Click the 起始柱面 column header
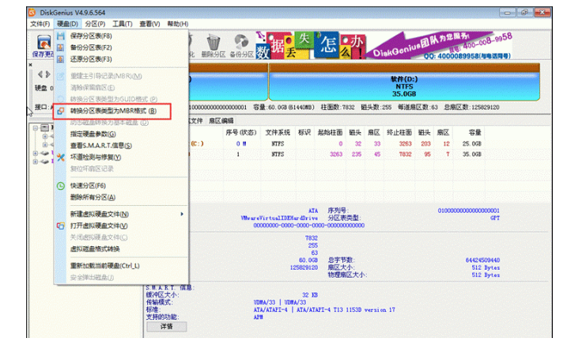Screen dimensions: 567x357 [330, 132]
